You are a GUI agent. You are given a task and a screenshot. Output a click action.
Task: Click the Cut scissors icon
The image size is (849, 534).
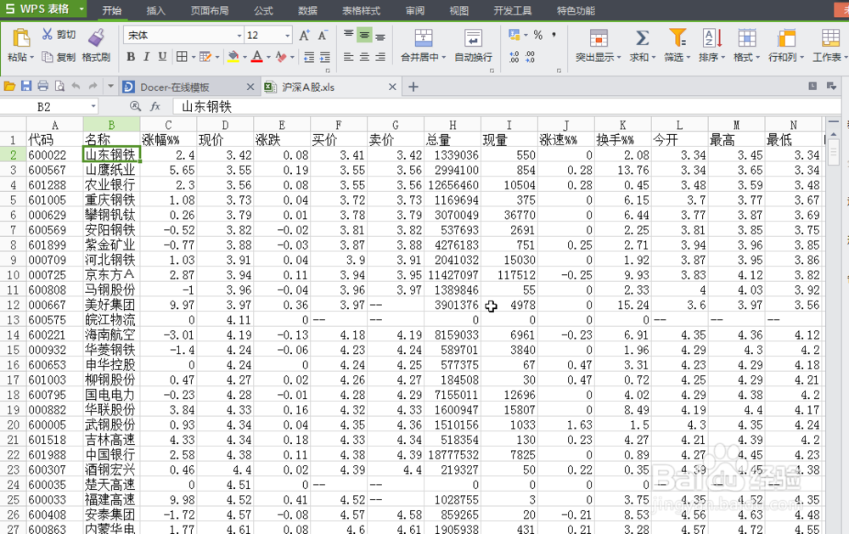tap(48, 35)
